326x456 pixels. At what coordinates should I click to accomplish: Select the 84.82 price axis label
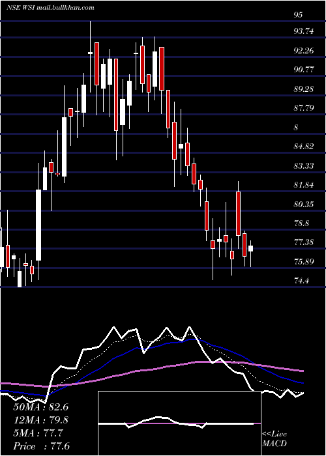[x=304, y=147]
